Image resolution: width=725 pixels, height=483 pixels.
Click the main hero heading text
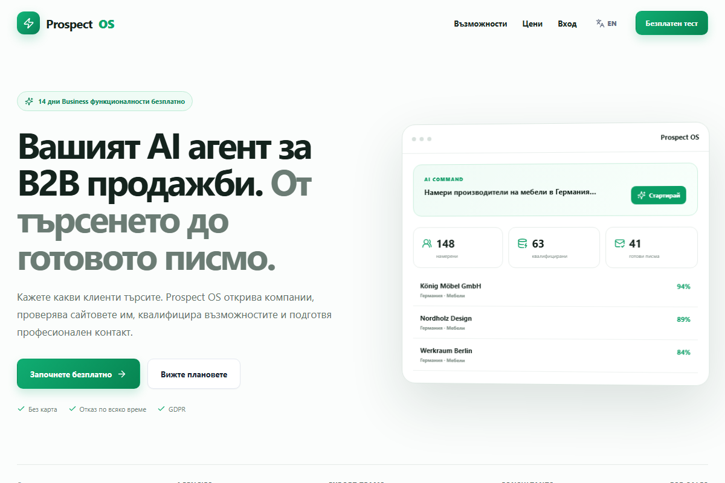coord(165,202)
